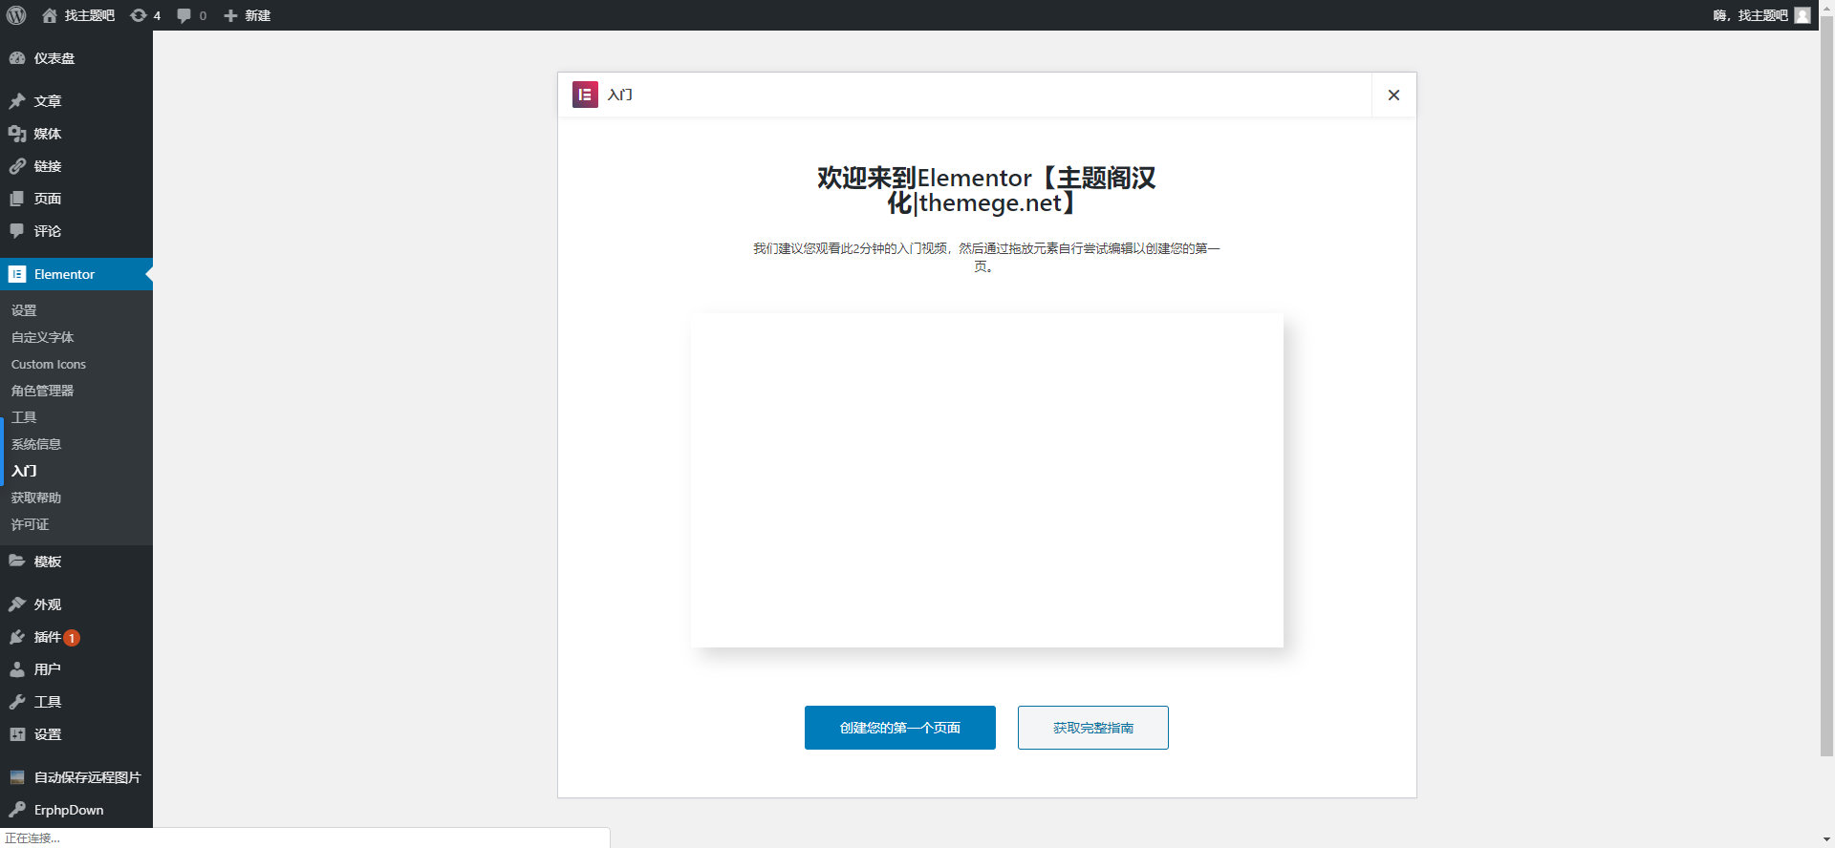Screen dimensions: 1835x848
Task: Open Custom Icons submenu item
Action: coord(49,364)
